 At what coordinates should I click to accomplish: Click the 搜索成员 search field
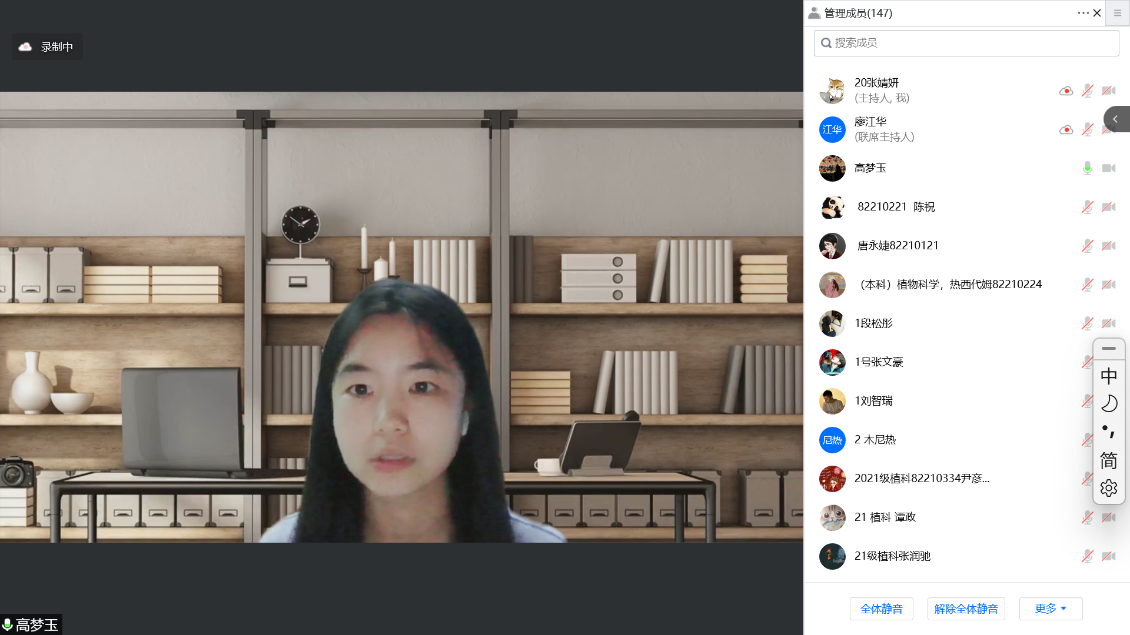966,43
